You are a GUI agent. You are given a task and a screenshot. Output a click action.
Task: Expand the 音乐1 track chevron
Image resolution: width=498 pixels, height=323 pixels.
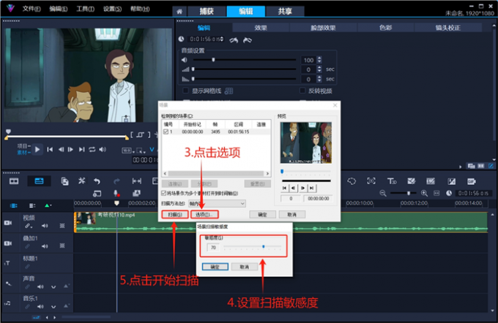[x=53, y=307]
